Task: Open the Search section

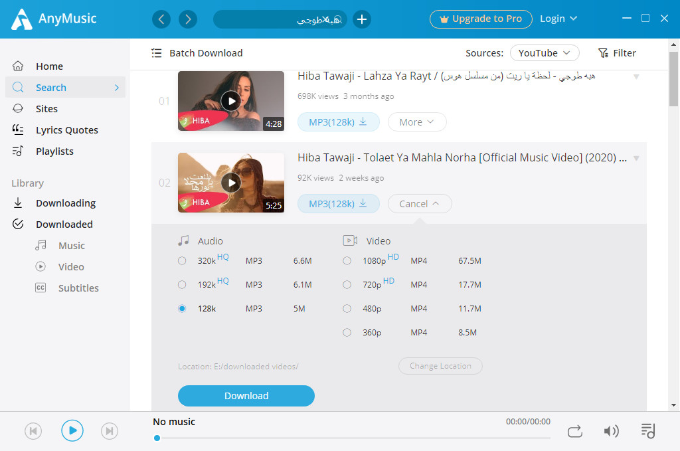Action: coord(65,87)
